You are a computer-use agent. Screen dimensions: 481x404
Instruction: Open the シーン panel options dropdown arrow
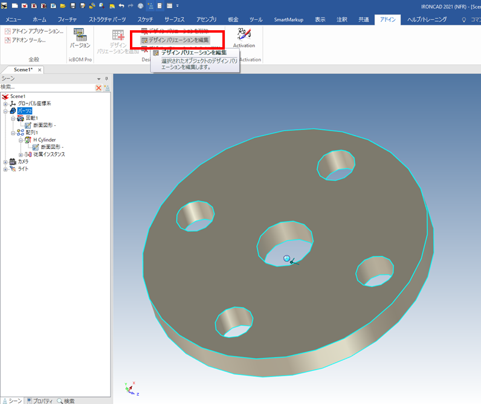click(98, 79)
